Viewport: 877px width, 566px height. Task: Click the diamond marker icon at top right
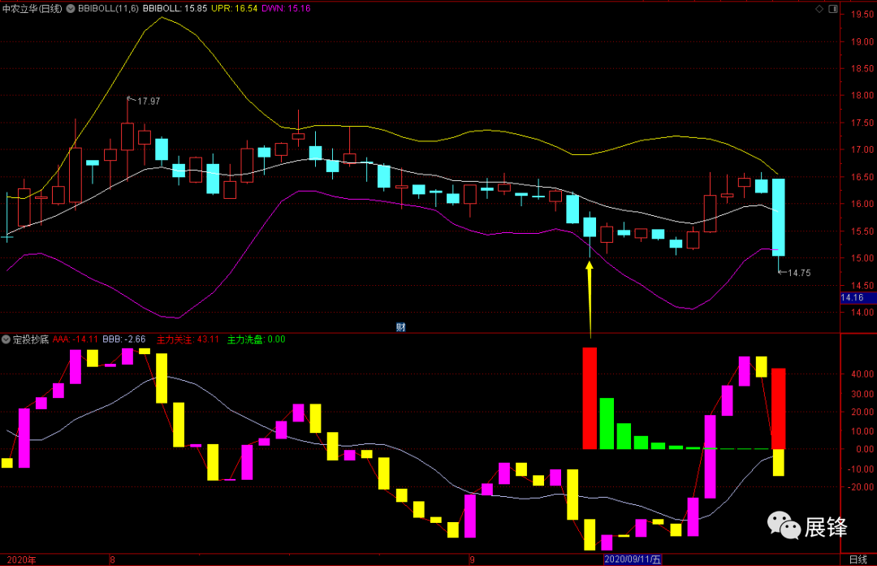pos(819,8)
